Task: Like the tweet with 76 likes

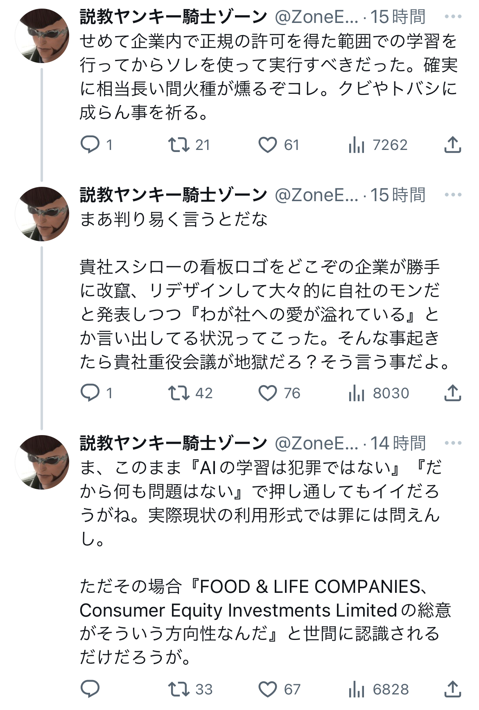Action: click(x=268, y=393)
